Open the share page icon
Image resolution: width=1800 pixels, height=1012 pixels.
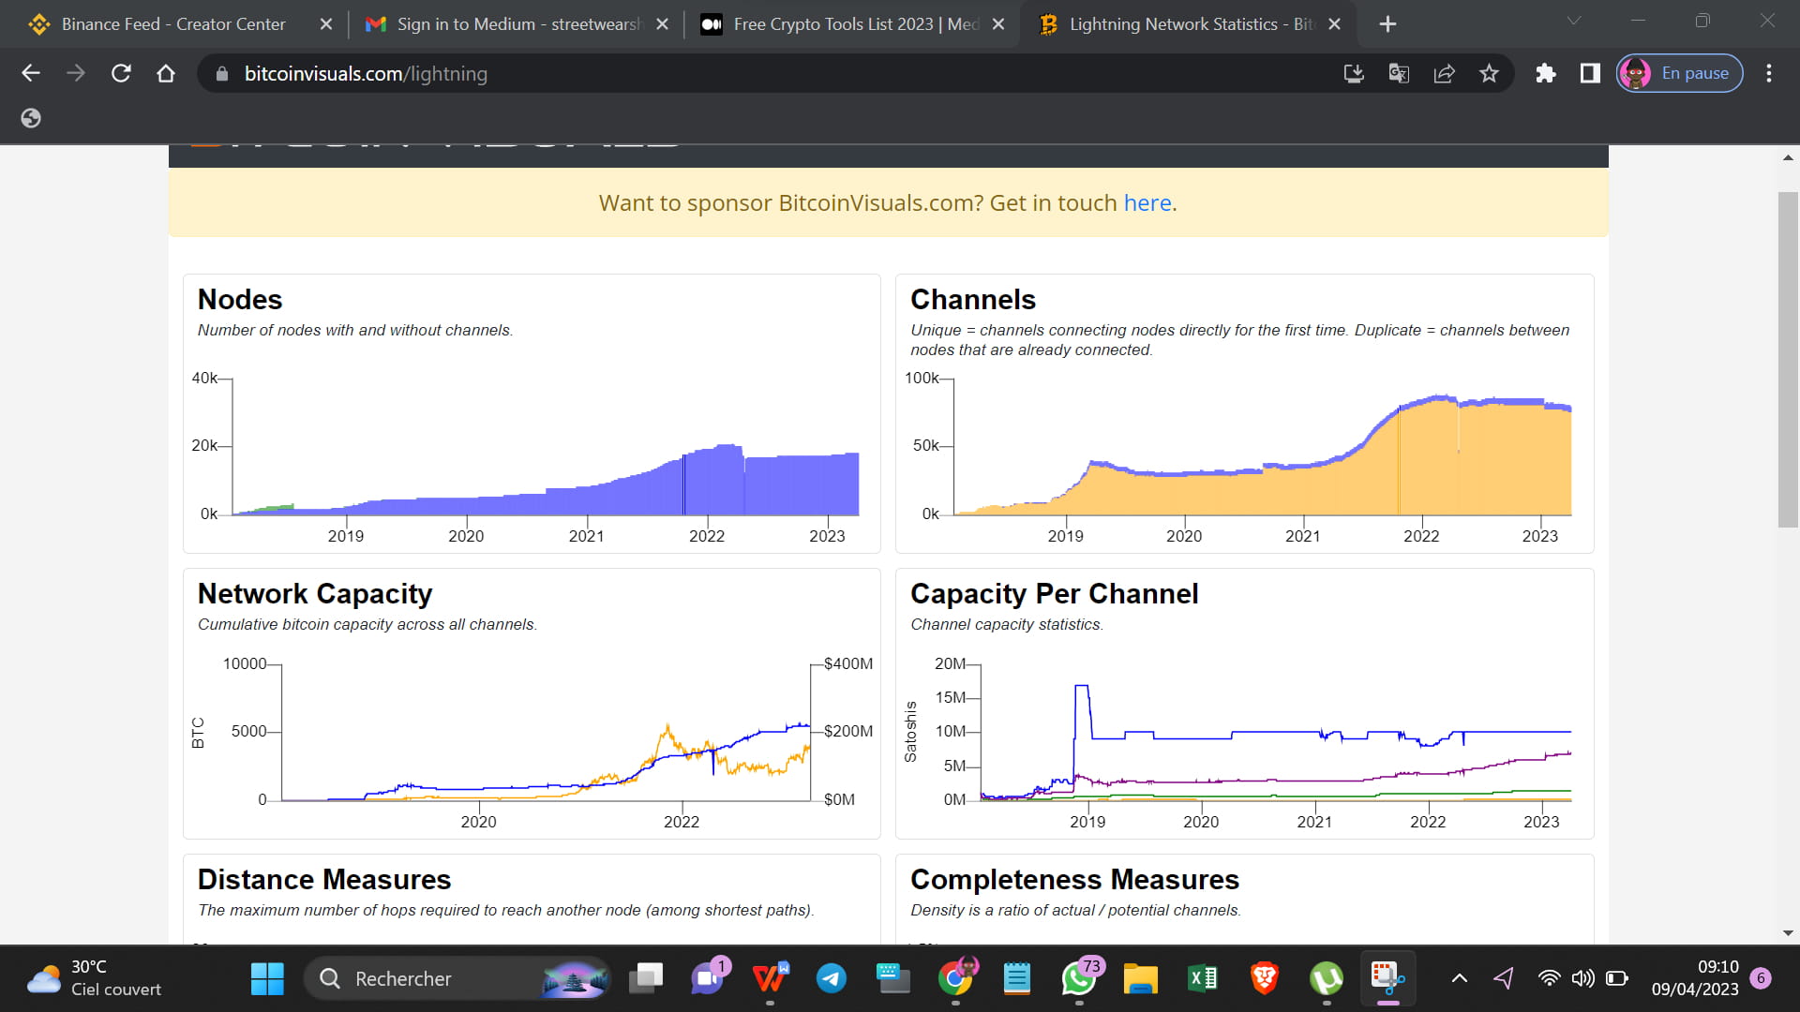(1444, 73)
